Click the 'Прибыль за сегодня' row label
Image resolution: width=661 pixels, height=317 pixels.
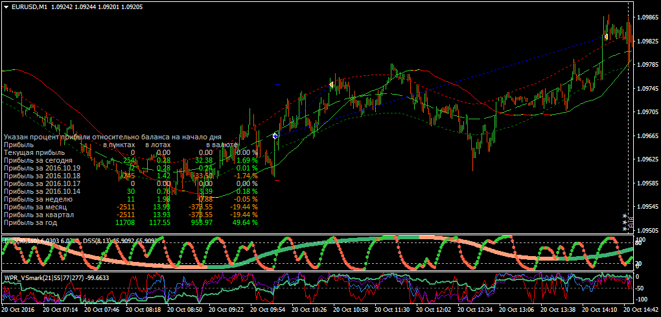(38, 160)
